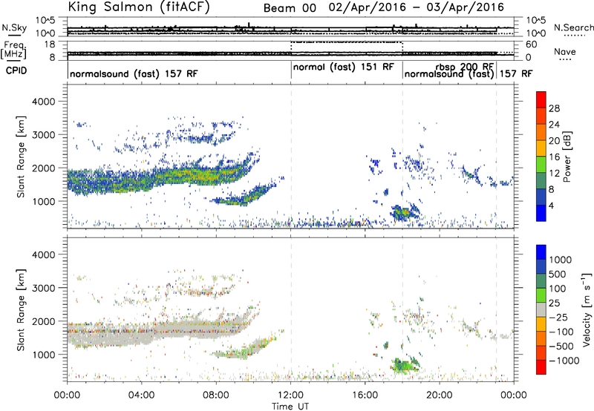This screenshot has width=594, height=411.
Task: Click the 'N.Search' legend label
Action: click(573, 27)
